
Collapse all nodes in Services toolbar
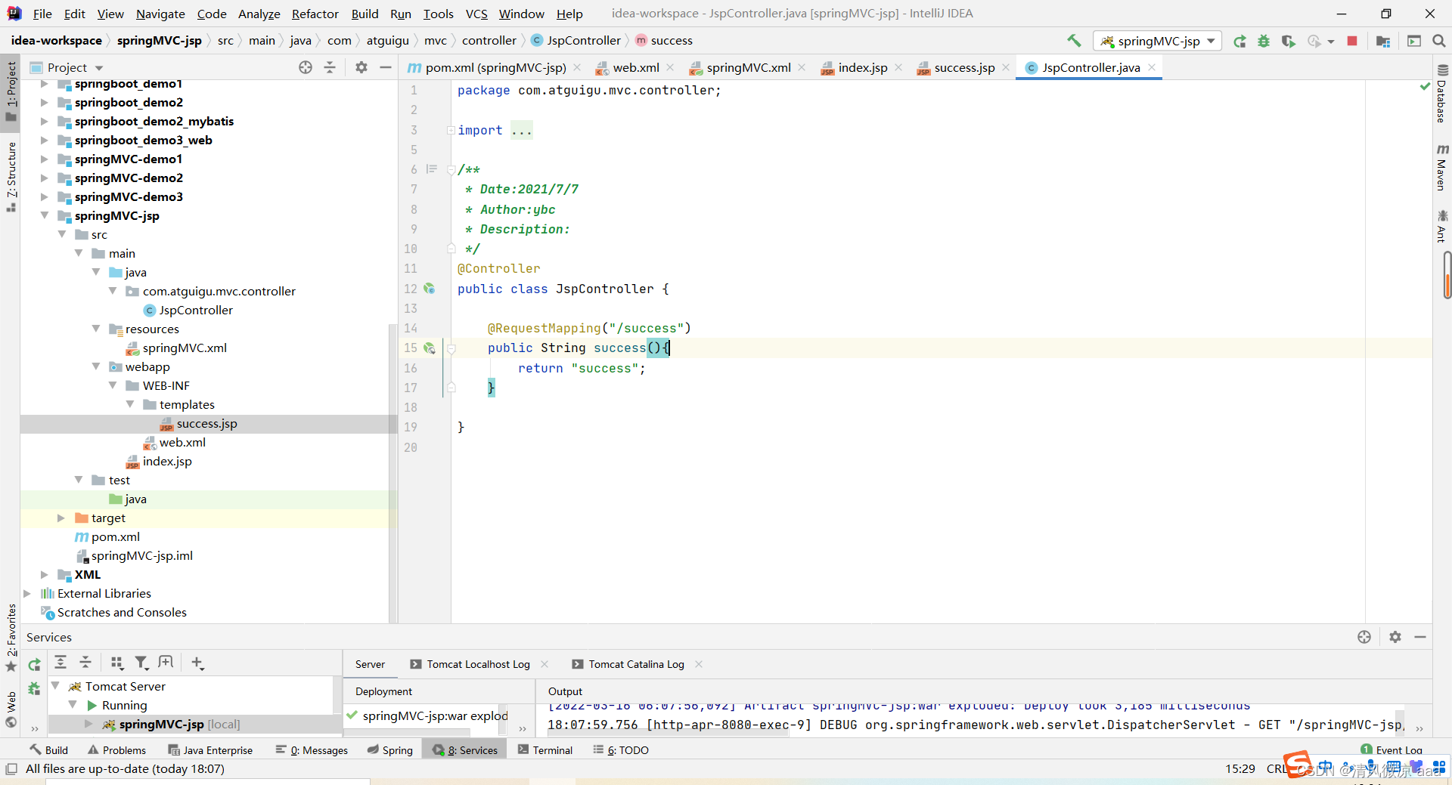[x=85, y=663]
